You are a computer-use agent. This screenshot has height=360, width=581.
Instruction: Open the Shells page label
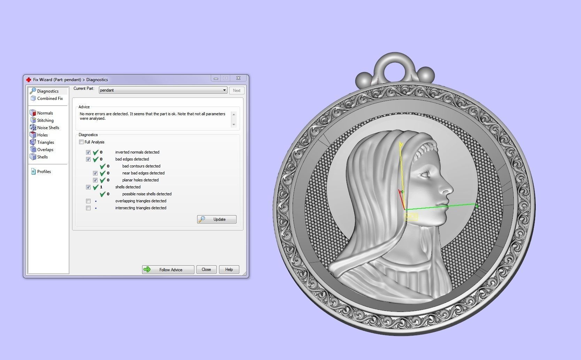(42, 157)
